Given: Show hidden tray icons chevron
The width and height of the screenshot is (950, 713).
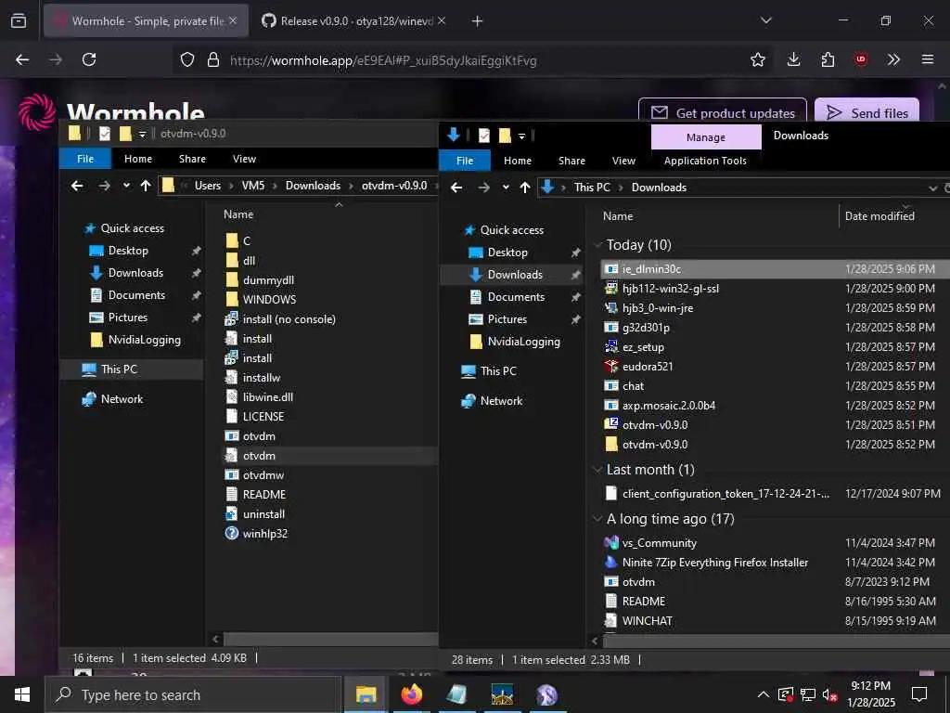Looking at the screenshot, I should point(763,694).
